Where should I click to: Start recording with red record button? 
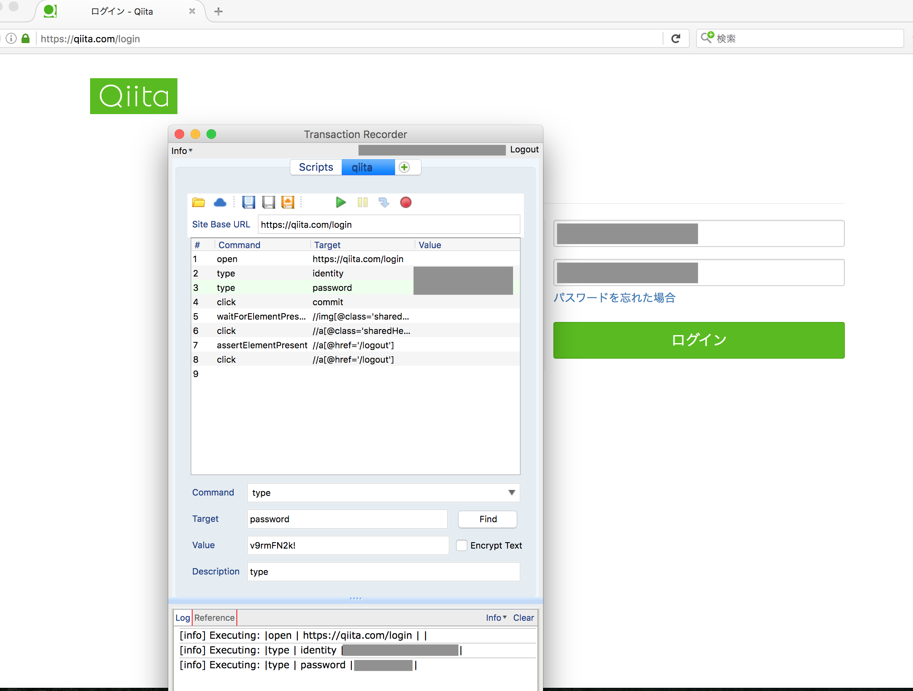[x=406, y=202]
